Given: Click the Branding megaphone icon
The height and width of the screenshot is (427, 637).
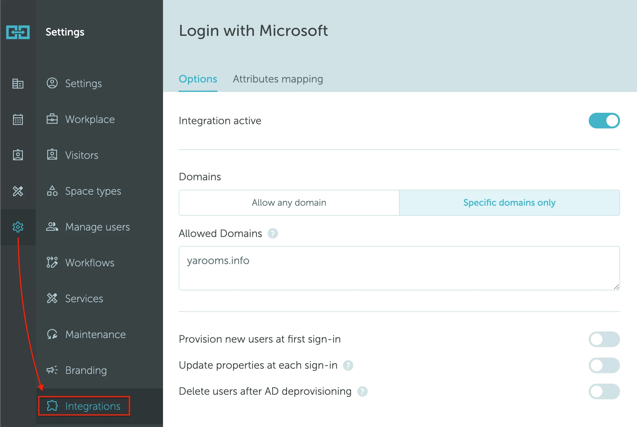Looking at the screenshot, I should tap(52, 370).
